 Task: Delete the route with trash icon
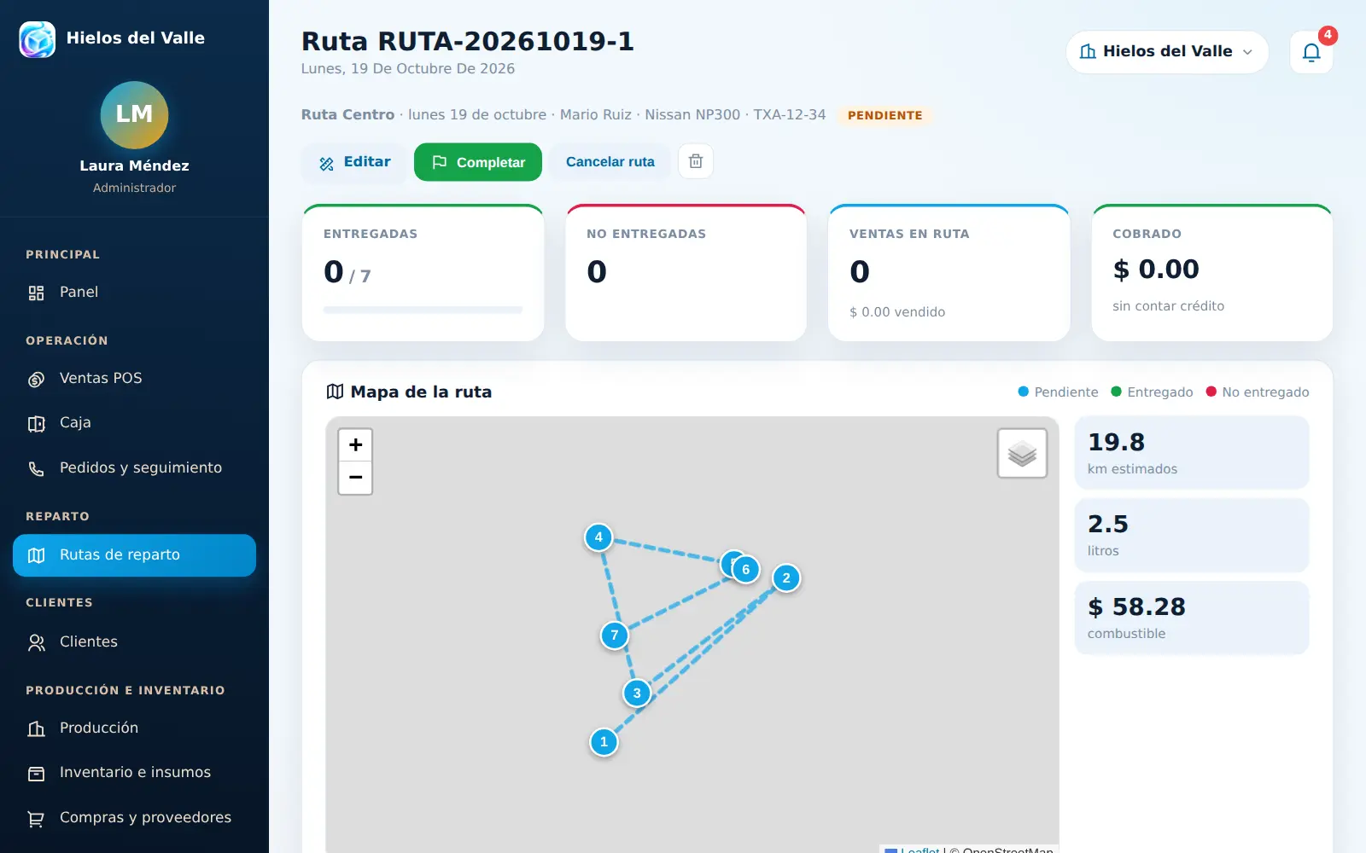click(696, 161)
